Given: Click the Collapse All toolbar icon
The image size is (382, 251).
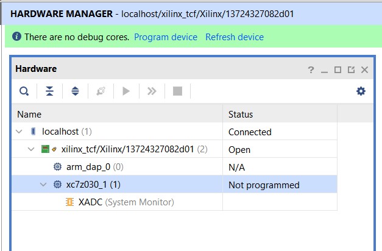Looking at the screenshot, I should (x=49, y=91).
